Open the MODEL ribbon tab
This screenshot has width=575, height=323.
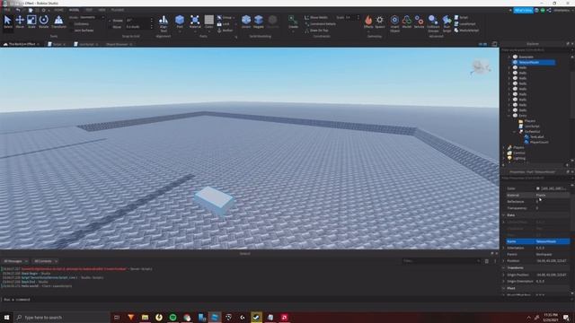coord(74,10)
